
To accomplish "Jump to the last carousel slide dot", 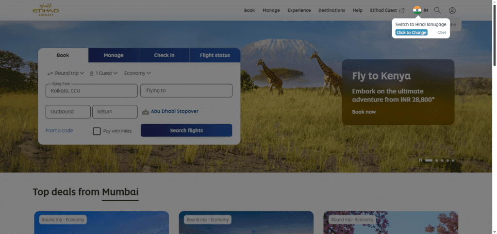I will pos(453,161).
